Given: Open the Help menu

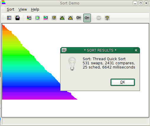Looking at the screenshot, I should click(x=35, y=9).
